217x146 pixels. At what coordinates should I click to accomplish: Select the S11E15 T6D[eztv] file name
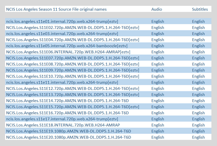73,107
